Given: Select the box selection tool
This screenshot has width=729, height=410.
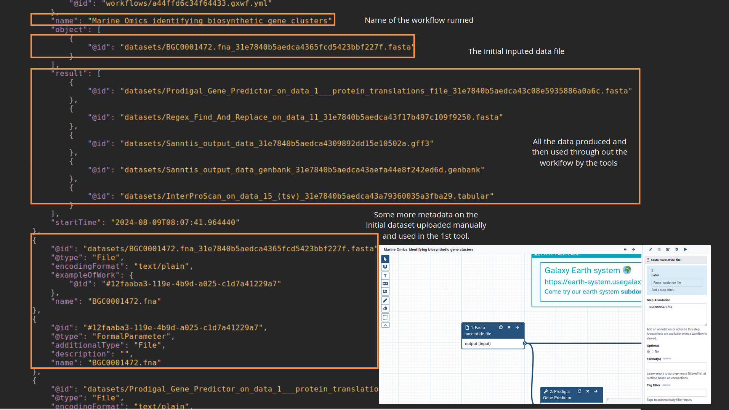Looking at the screenshot, I should pos(385,317).
